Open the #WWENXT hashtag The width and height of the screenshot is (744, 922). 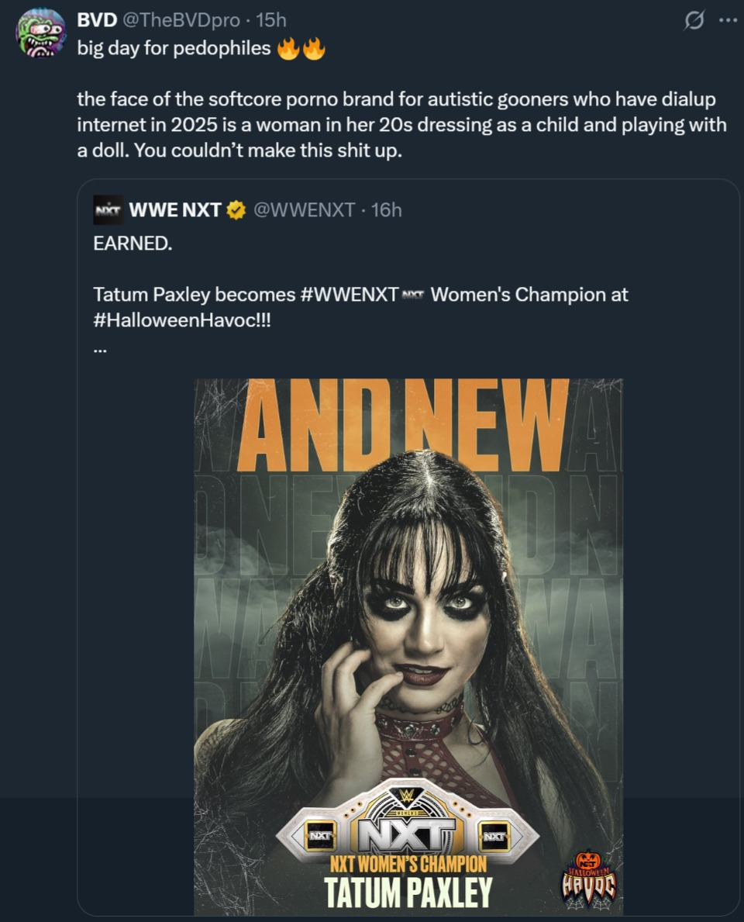coord(349,294)
